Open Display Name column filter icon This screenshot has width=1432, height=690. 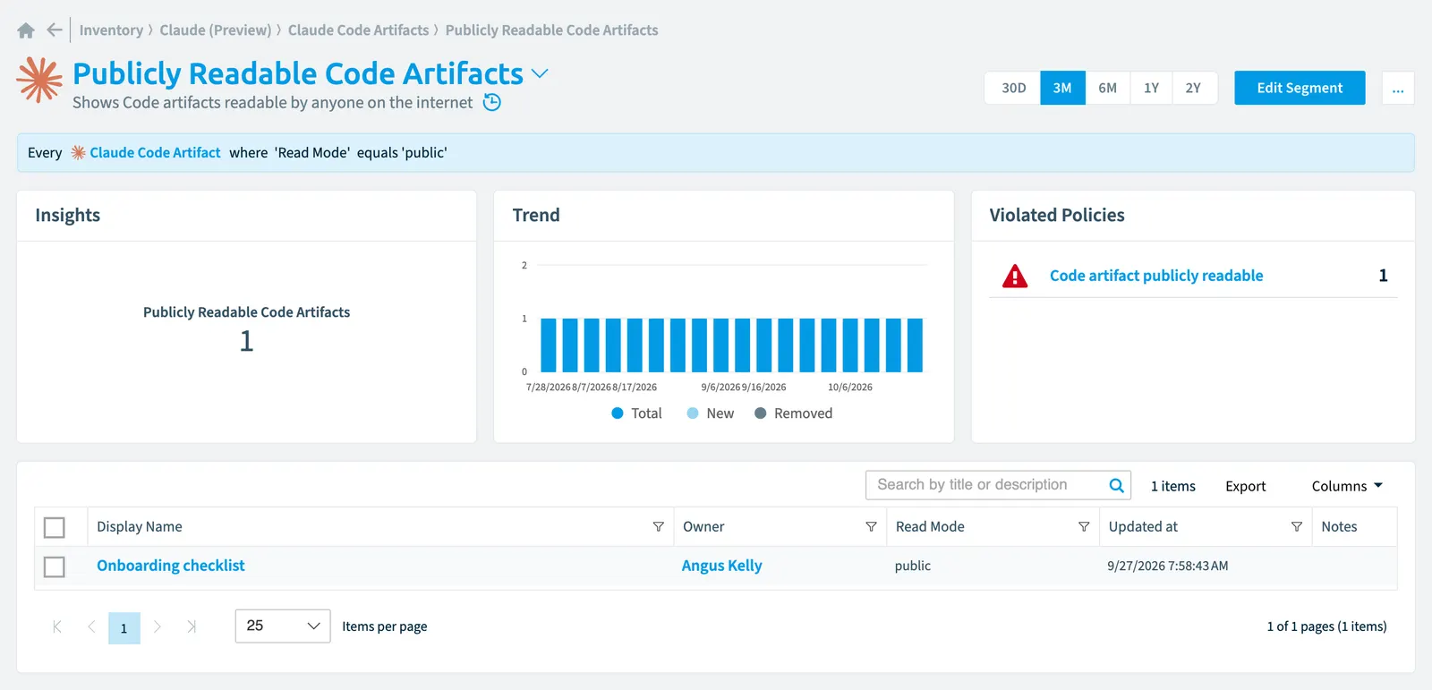point(658,527)
